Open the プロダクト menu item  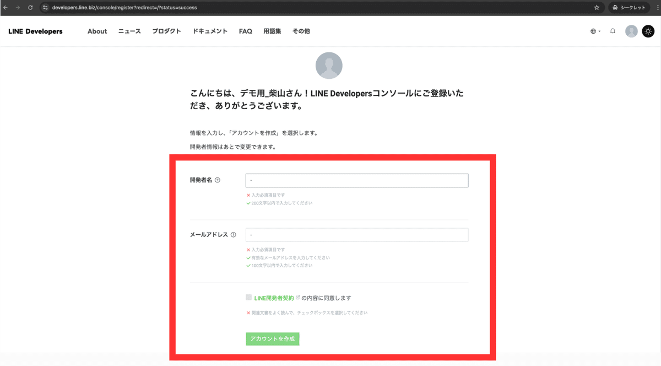point(167,31)
